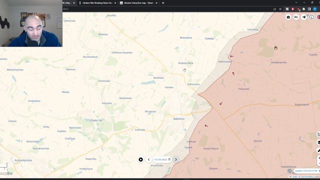The width and height of the screenshot is (320, 180).
Task: Close the Ukraine Interactive map tab
Action: tap(156, 3)
